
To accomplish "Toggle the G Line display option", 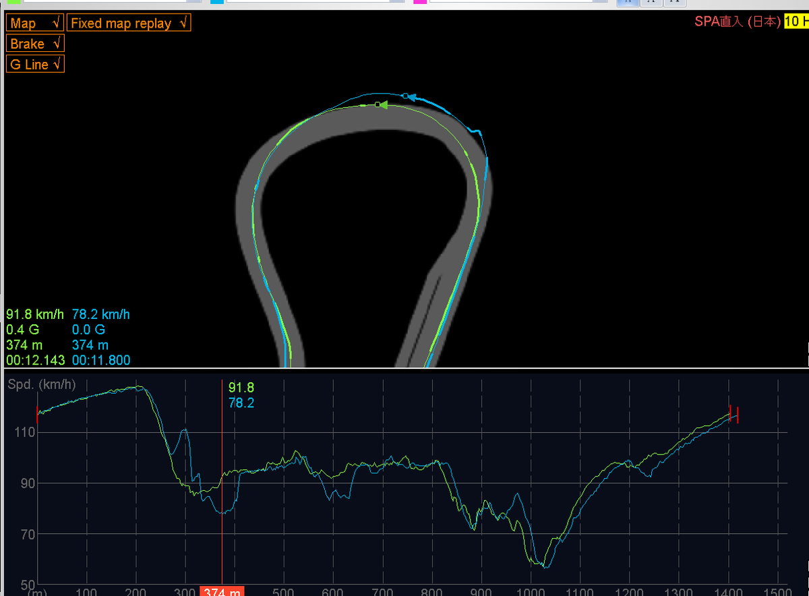I will (36, 65).
